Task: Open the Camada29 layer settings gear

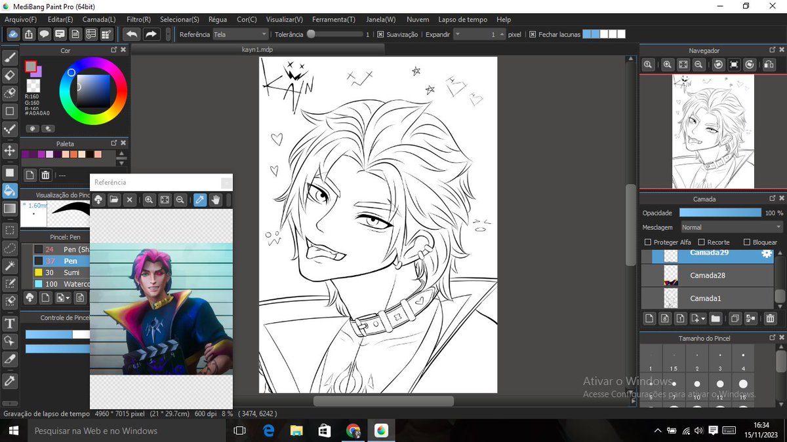Action: [x=766, y=254]
